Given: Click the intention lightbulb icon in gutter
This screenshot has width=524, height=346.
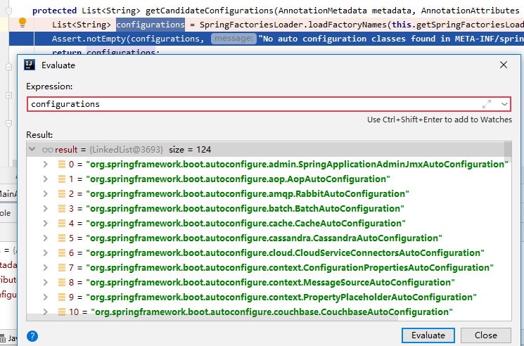Looking at the screenshot, I should click(x=23, y=23).
